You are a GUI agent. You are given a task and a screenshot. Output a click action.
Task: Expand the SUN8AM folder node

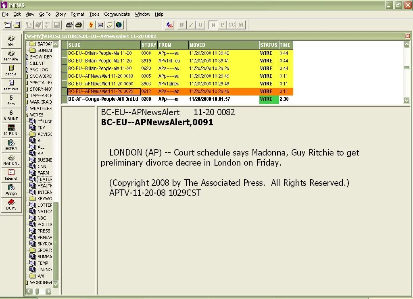tap(27, 50)
